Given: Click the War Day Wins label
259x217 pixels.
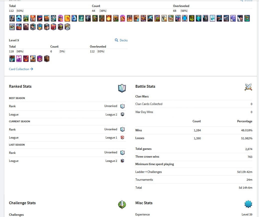Looking at the screenshot, I should click(144, 112).
